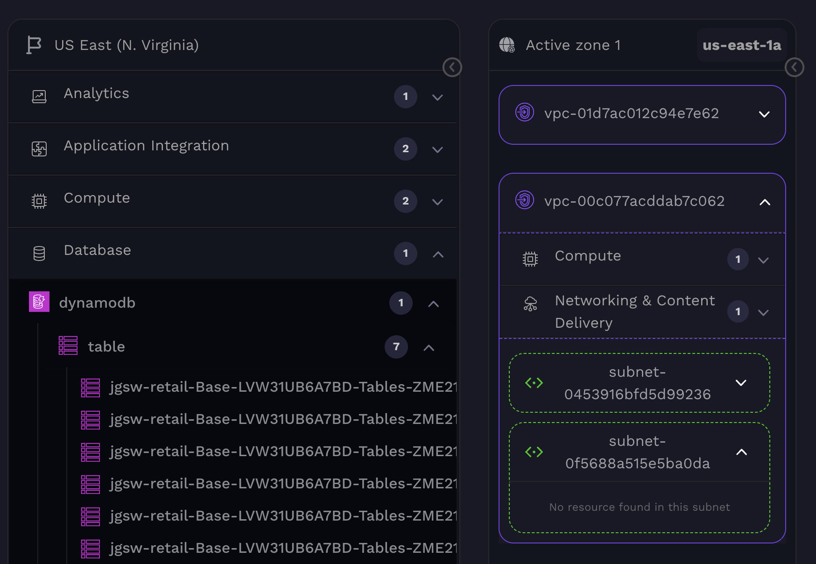Expand the Networking & Content Delivery chevron
Image resolution: width=816 pixels, height=564 pixels.
coord(763,312)
